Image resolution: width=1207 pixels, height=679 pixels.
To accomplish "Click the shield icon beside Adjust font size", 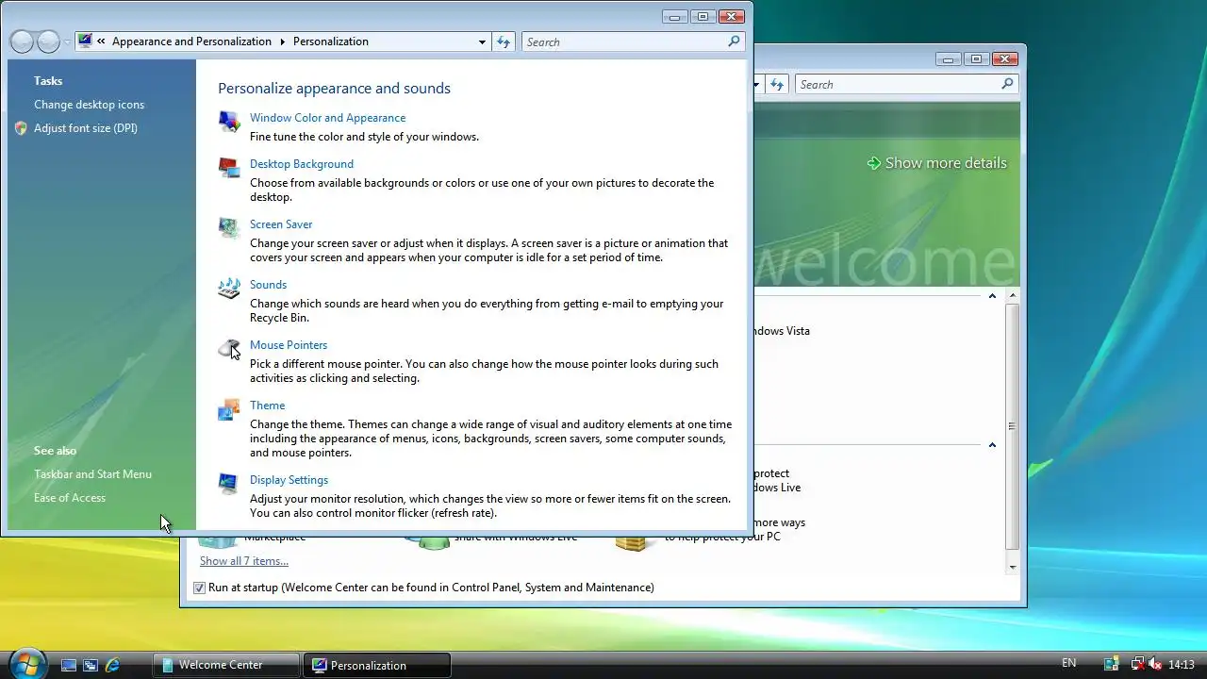I will [22, 128].
